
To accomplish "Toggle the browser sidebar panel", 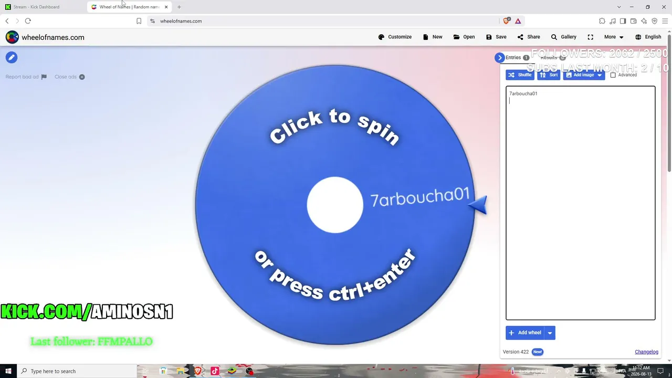I will (x=623, y=21).
